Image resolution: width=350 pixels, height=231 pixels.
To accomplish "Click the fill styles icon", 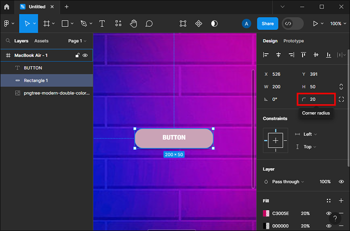I will (328, 200).
